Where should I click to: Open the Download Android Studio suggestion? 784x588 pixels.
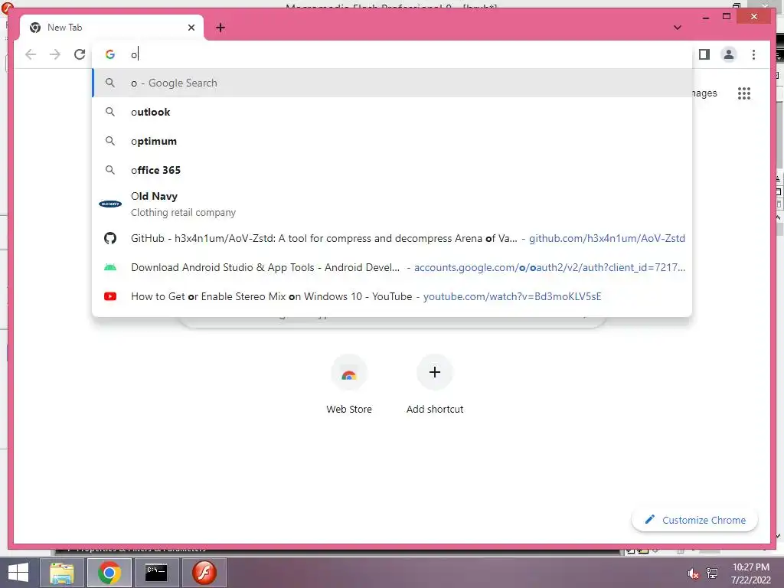(392, 267)
